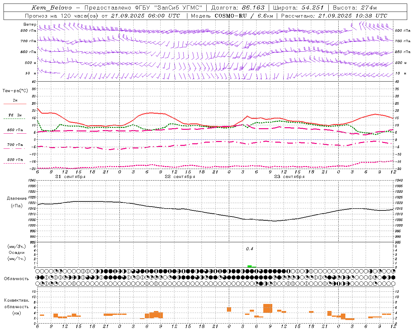Click the 21 сентября date label
This screenshot has width=412, height=329.
coord(70,177)
